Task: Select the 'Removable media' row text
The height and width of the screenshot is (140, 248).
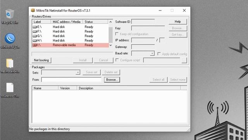Action: (x=64, y=45)
